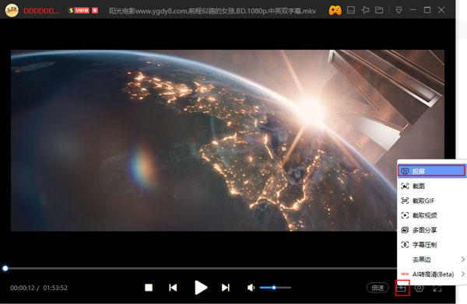Click the 字幕压制 icon in menu

[x=405, y=245]
